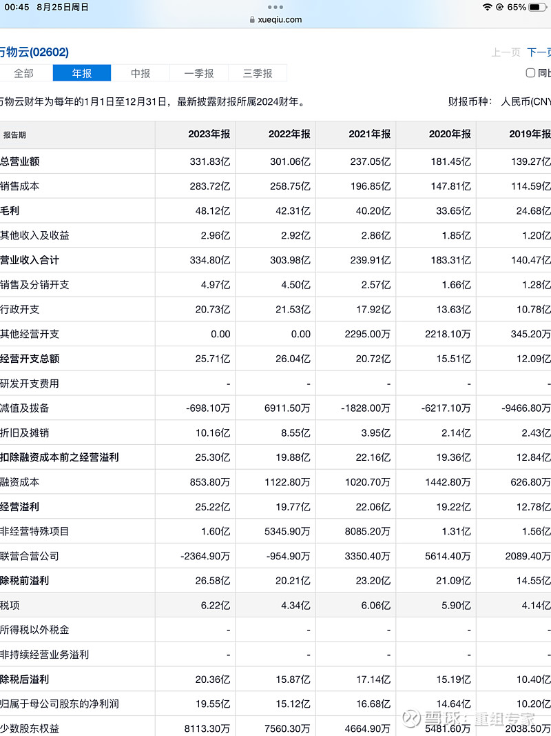
Task: Select the 税项 row label
Action: [10, 606]
